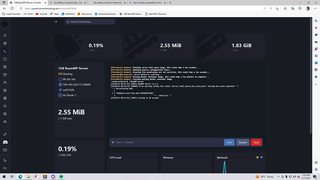The height and width of the screenshot is (180, 320).
Task: Click the AU Node 1 label
Action: point(69,95)
